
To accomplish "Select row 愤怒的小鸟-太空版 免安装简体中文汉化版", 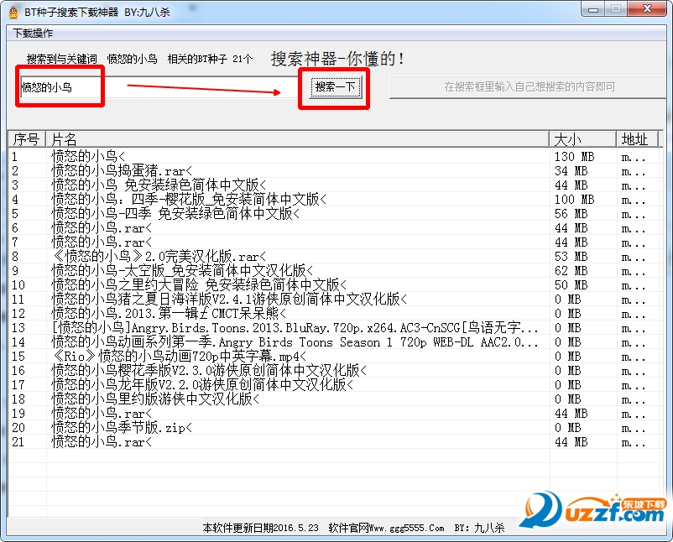I will pos(333,270).
